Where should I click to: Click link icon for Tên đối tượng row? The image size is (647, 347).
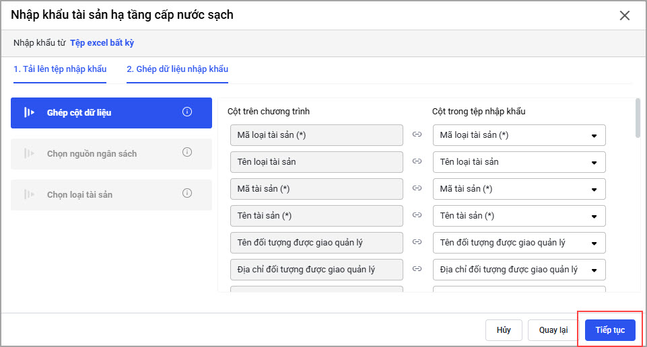417,243
